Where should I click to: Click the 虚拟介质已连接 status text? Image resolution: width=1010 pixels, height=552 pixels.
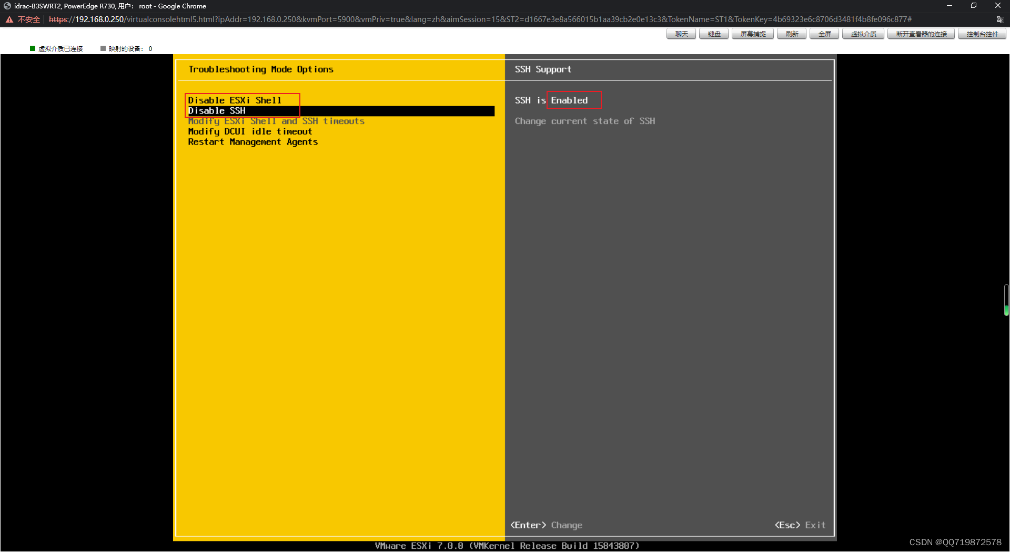60,49
